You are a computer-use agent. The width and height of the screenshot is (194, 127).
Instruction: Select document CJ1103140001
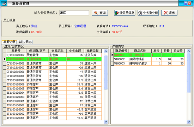[54, 63]
